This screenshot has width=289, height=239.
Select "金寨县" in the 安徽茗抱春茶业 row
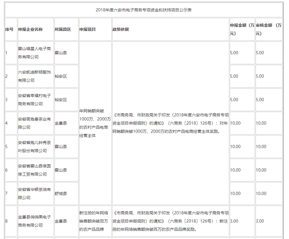61,123
